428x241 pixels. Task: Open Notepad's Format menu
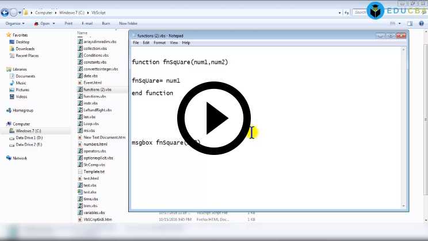pyautogui.click(x=159, y=42)
